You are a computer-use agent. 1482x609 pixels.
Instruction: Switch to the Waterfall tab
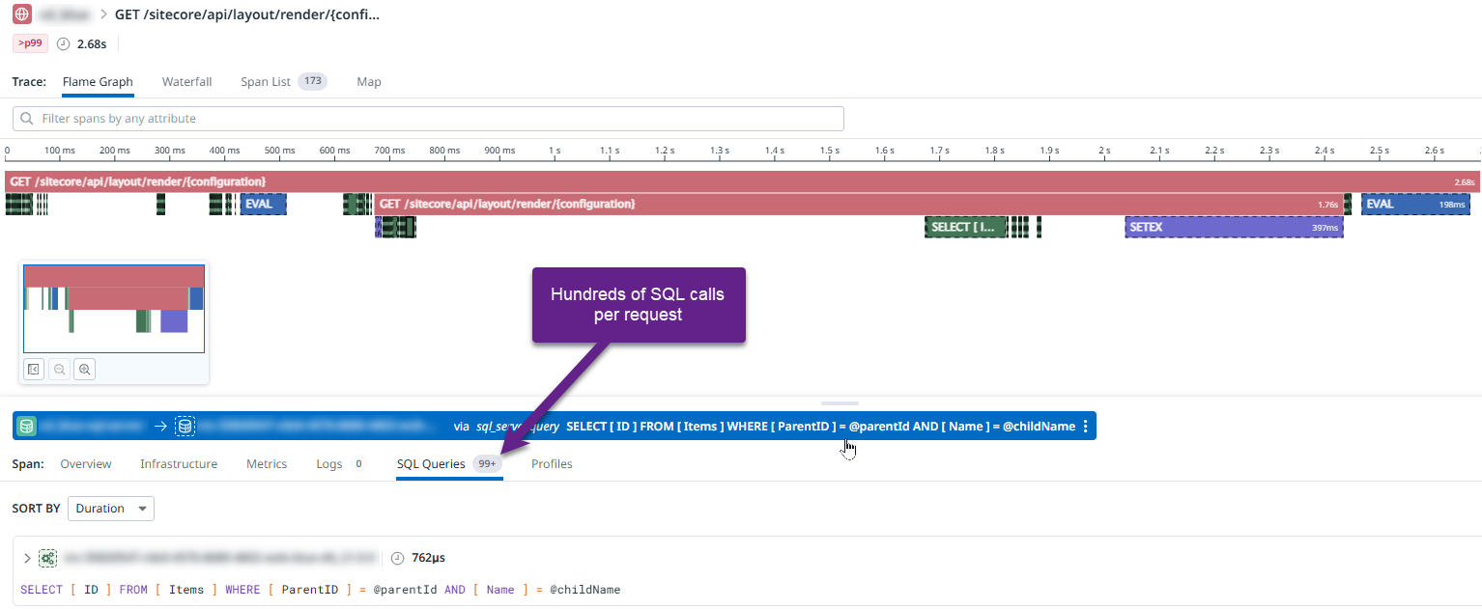[186, 81]
